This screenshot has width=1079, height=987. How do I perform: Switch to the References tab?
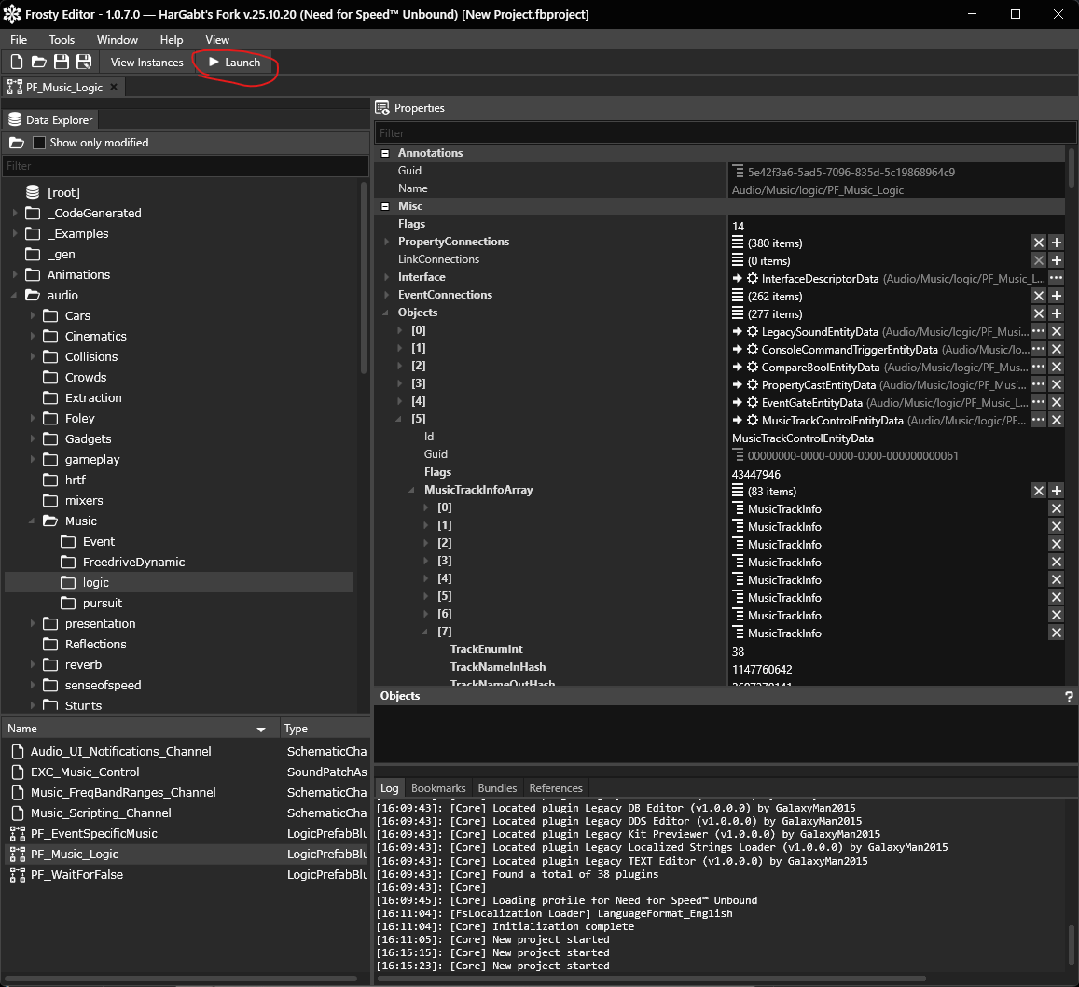[555, 788]
